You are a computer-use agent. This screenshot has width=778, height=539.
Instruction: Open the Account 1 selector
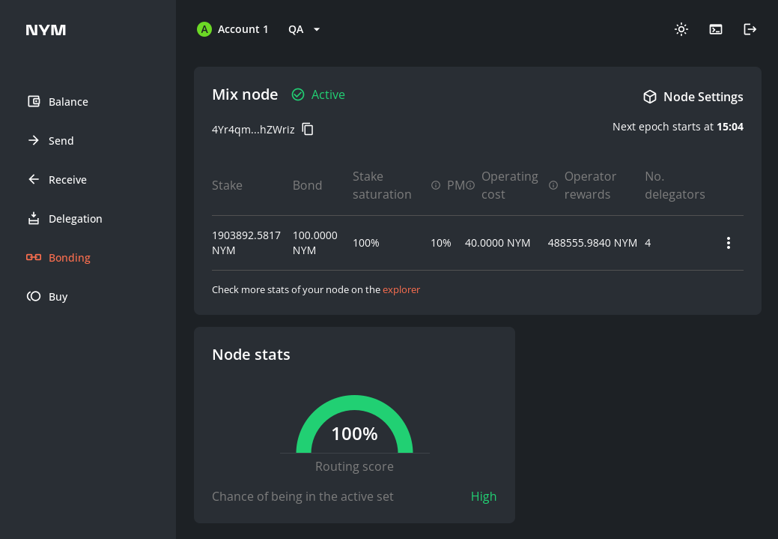233,29
